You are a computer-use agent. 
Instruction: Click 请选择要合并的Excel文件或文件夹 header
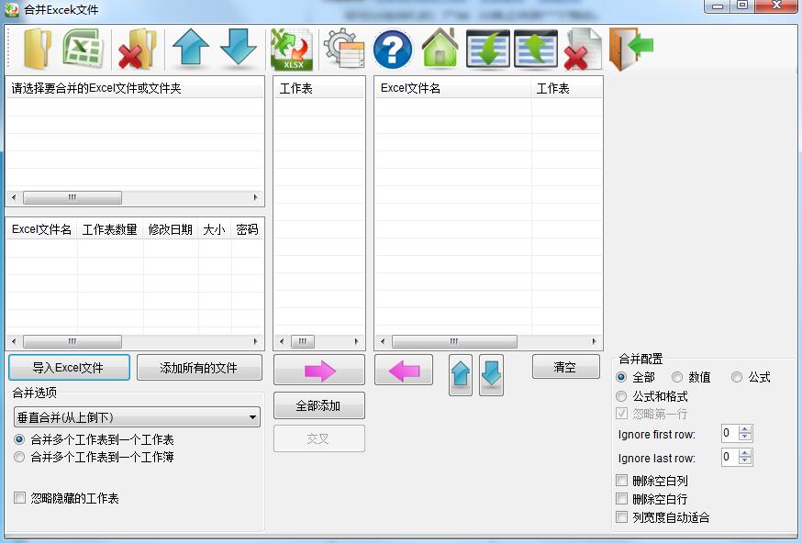[135, 88]
